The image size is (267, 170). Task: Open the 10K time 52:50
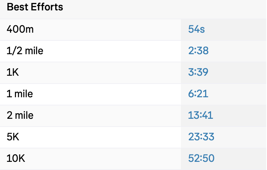point(201,158)
